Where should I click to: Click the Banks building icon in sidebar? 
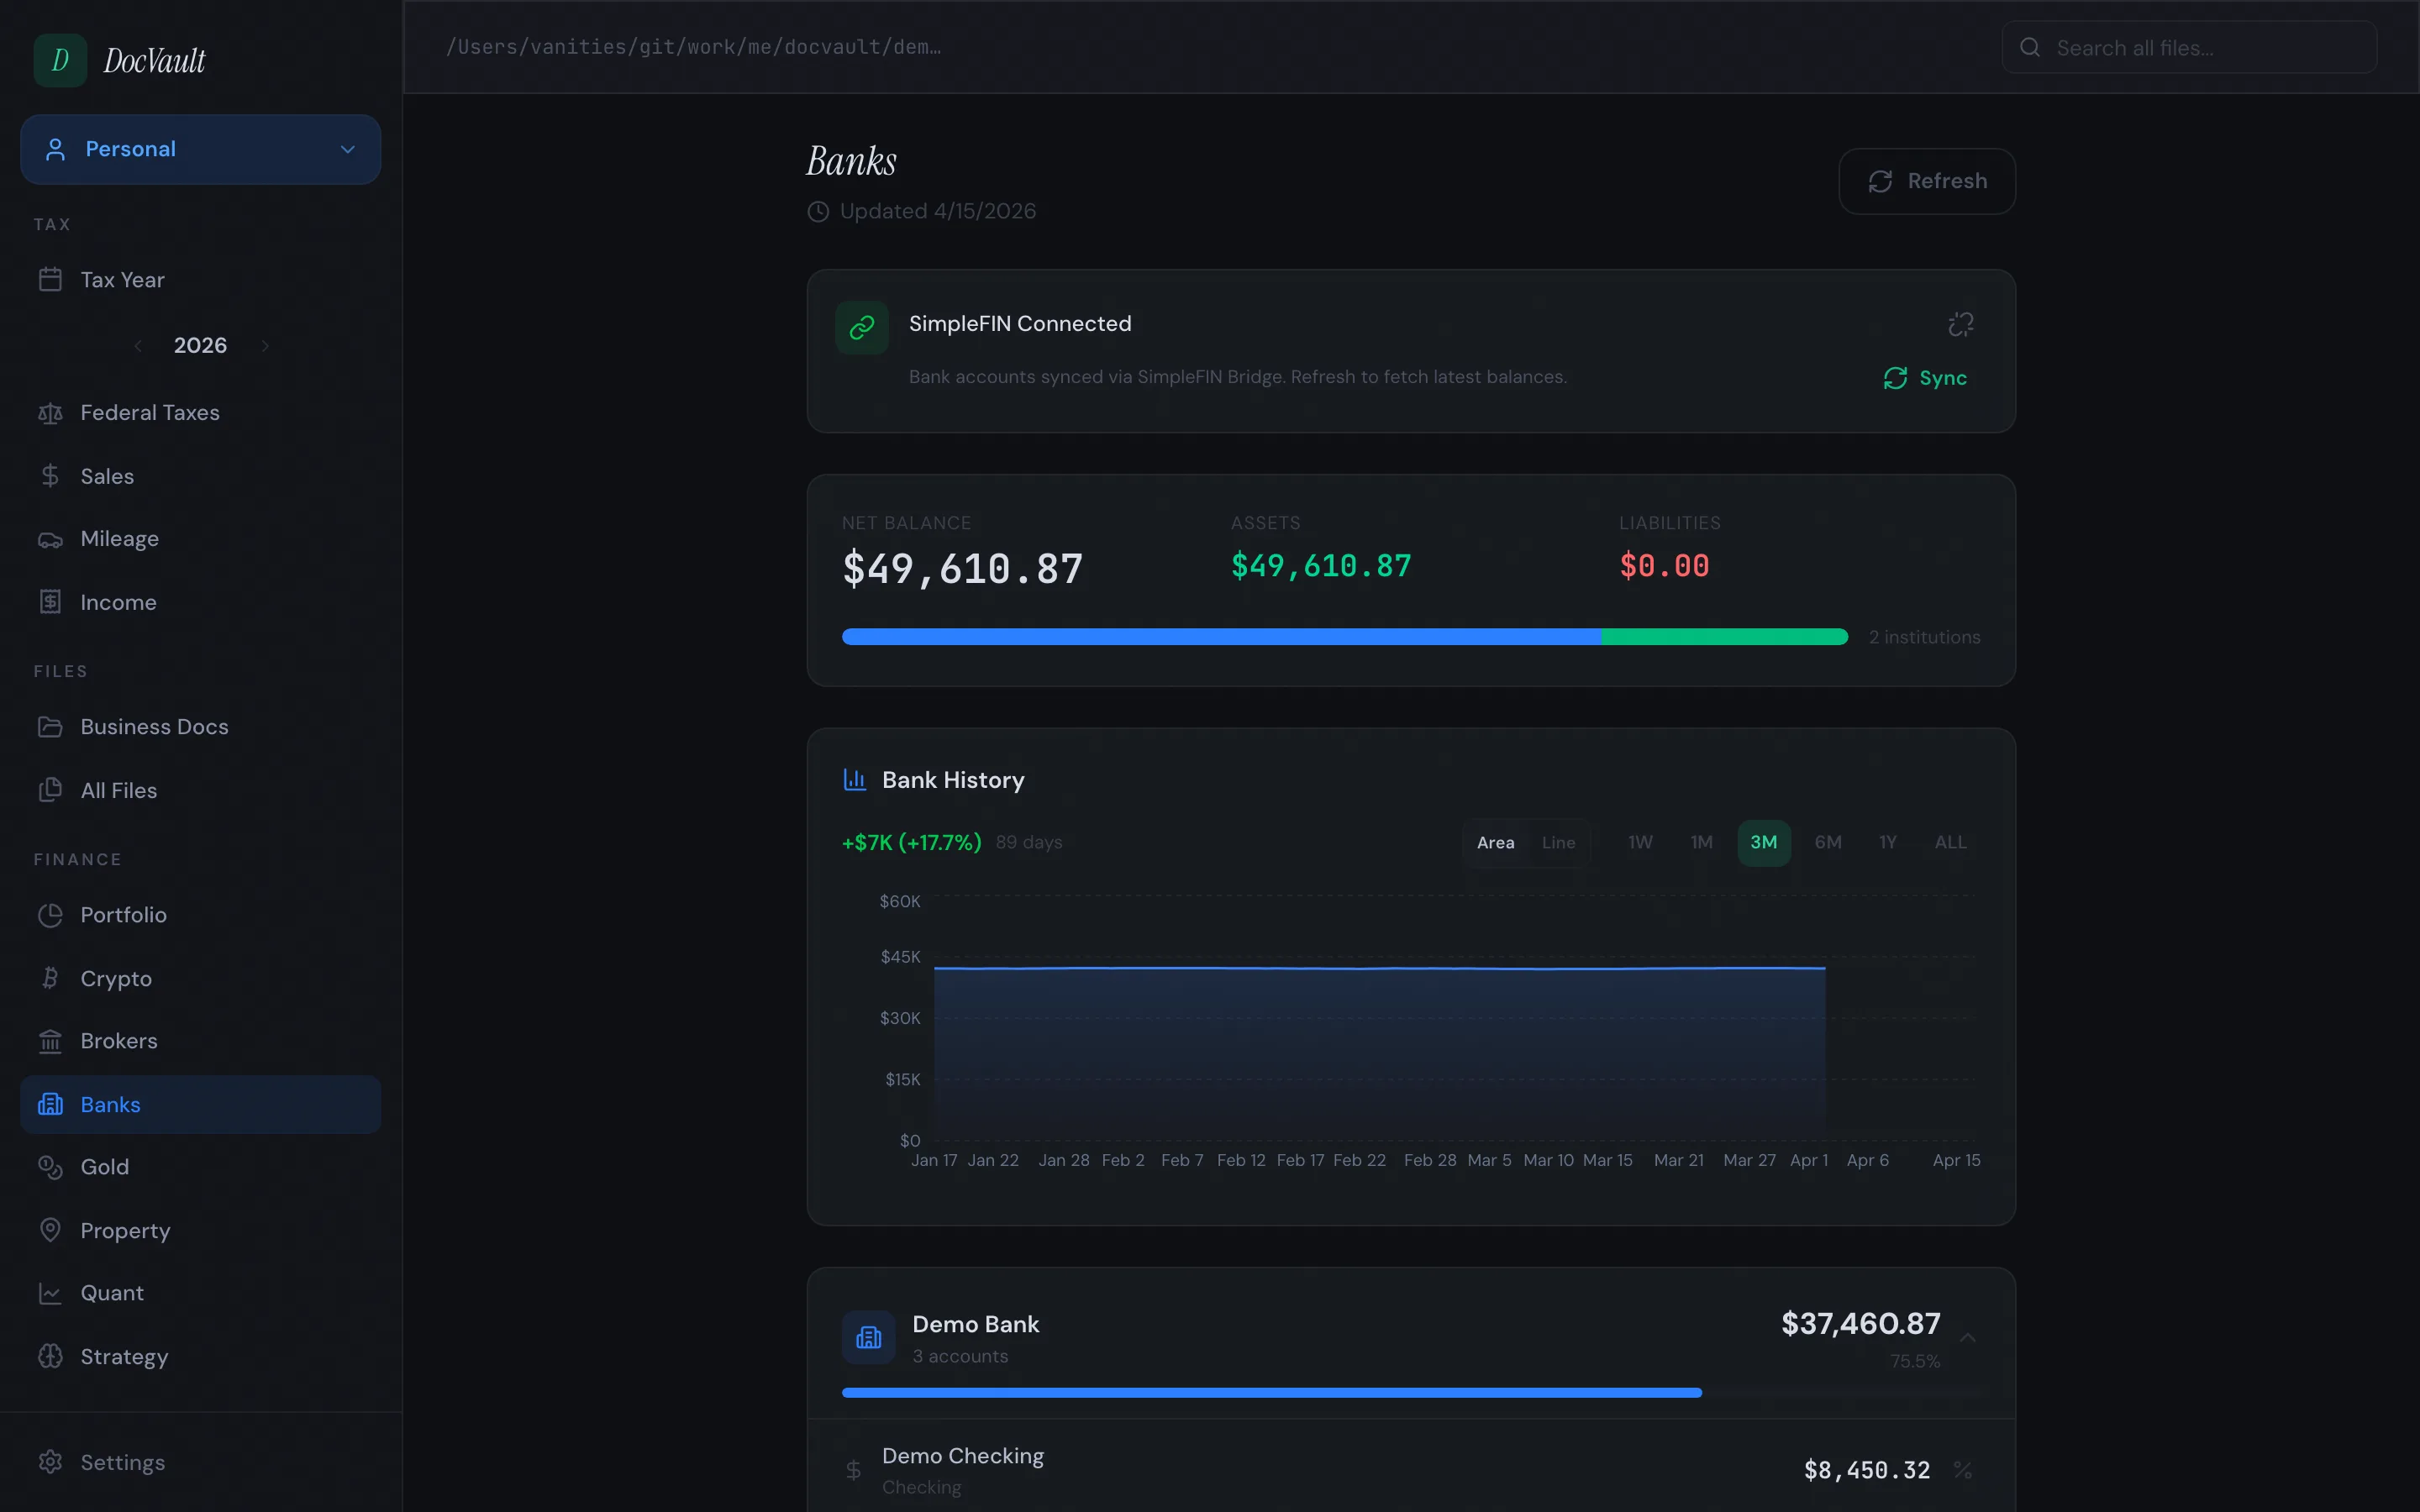[x=50, y=1104]
